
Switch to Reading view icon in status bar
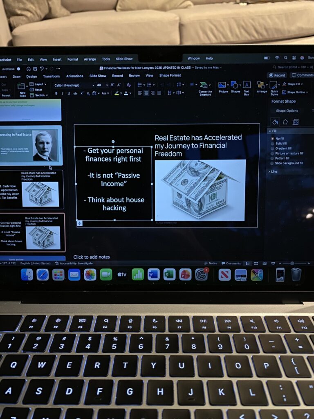pos(265,263)
